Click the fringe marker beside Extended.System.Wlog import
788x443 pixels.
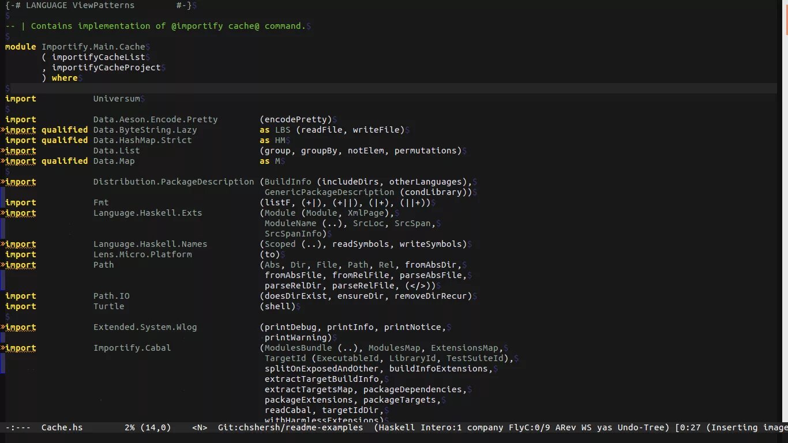tap(2, 327)
